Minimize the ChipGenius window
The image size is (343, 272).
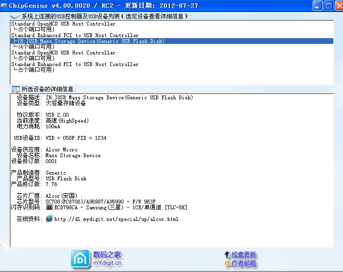[x=317, y=6]
